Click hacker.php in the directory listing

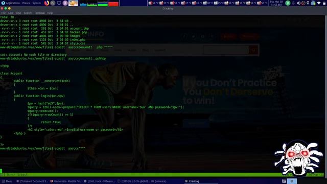pyautogui.click(x=78, y=32)
